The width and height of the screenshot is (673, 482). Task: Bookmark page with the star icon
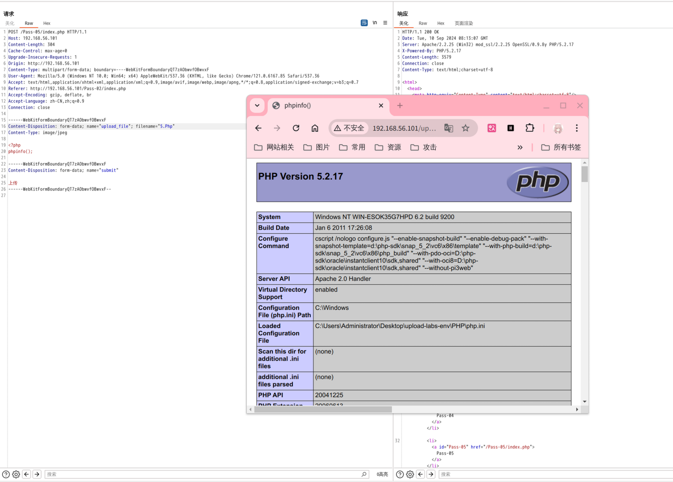click(465, 128)
